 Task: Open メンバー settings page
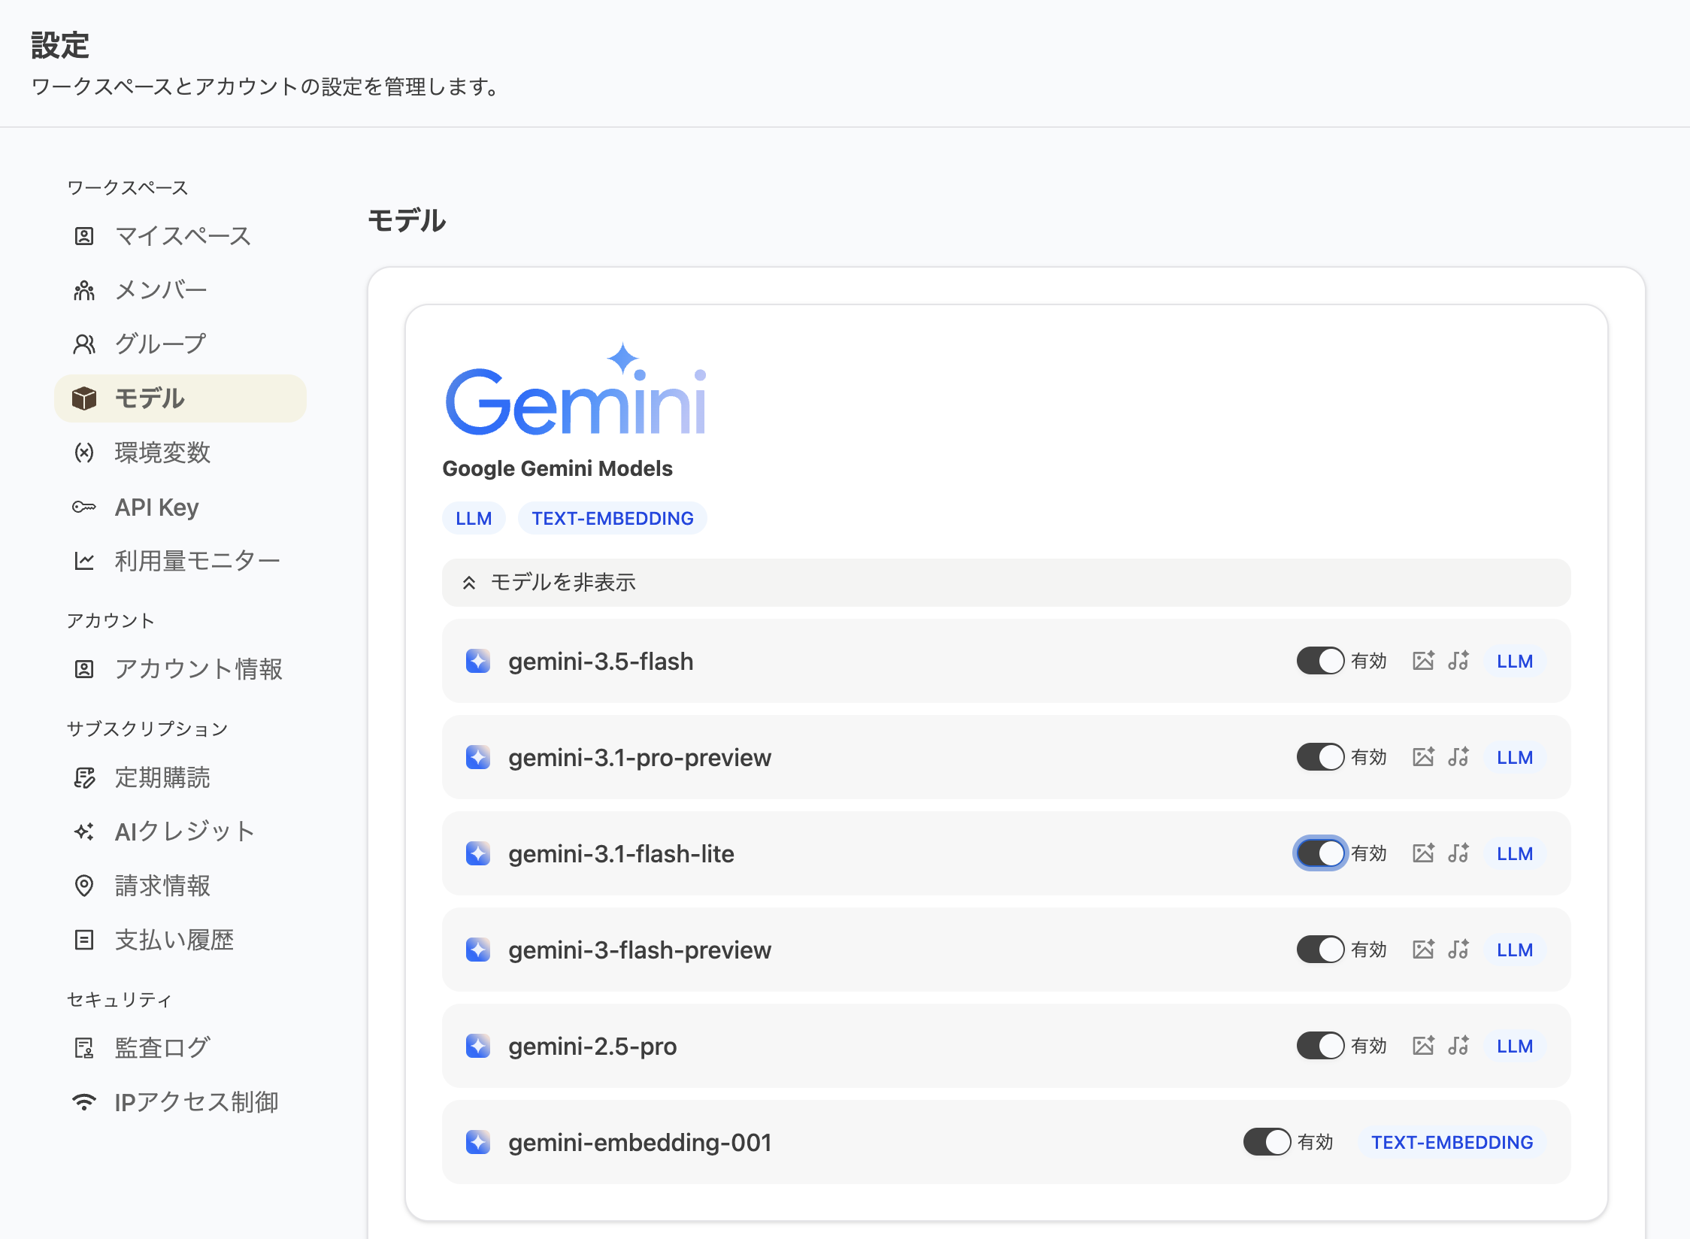(x=180, y=290)
